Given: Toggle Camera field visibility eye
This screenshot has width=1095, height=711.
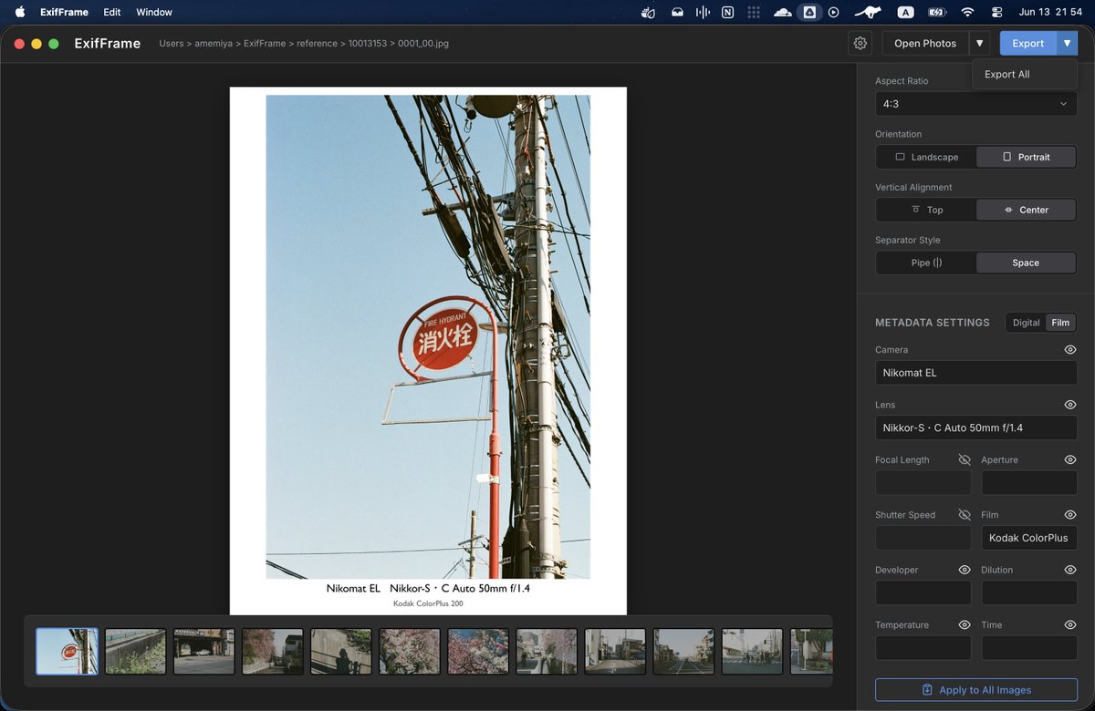Looking at the screenshot, I should 1070,350.
